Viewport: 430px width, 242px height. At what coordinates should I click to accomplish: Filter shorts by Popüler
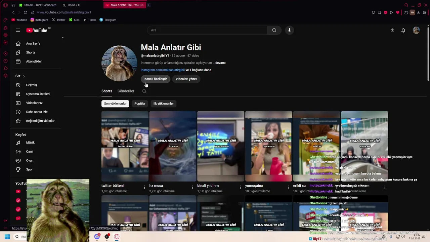[x=140, y=104]
